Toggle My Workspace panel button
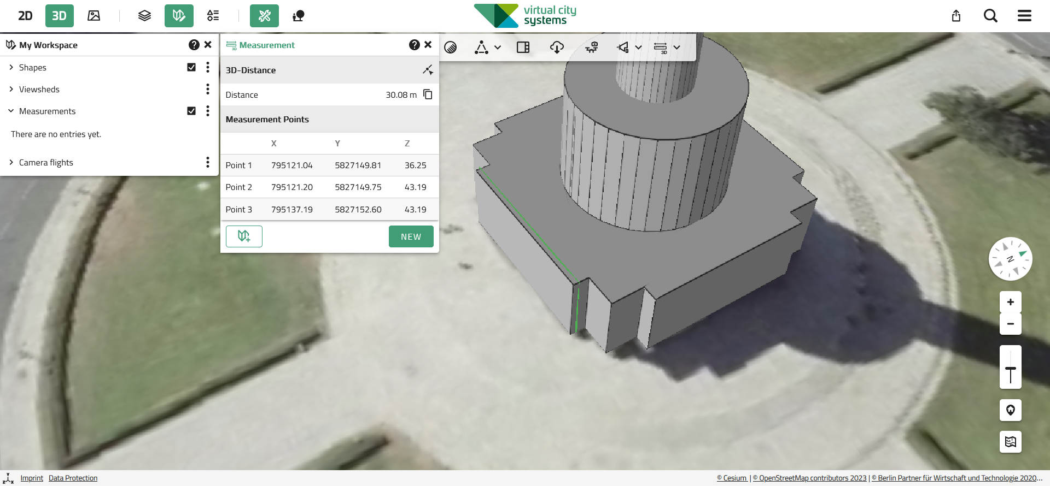 pos(179,16)
